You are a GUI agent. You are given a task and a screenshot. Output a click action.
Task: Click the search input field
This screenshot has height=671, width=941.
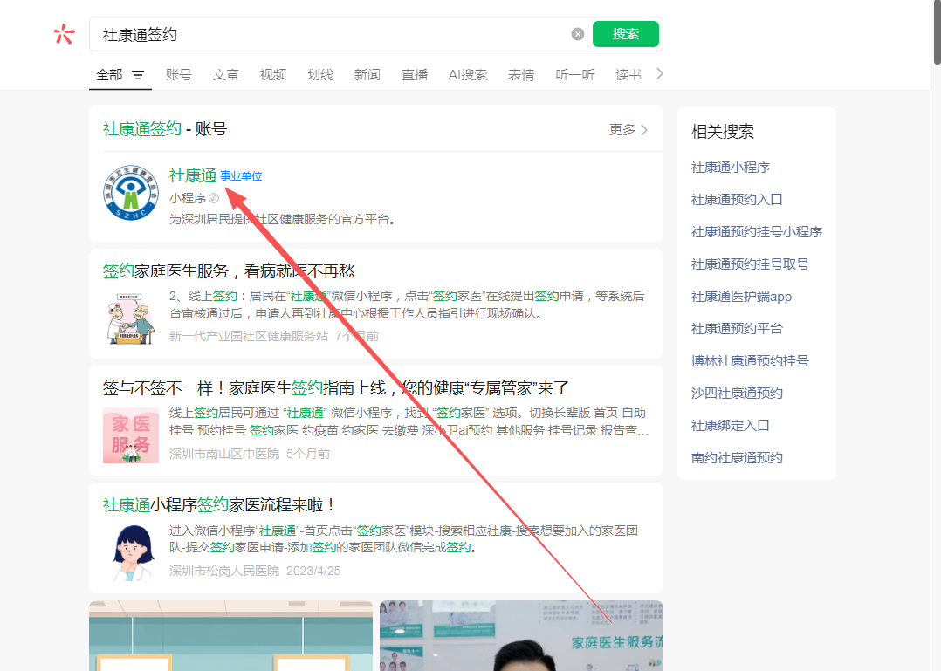pyautogui.click(x=332, y=34)
